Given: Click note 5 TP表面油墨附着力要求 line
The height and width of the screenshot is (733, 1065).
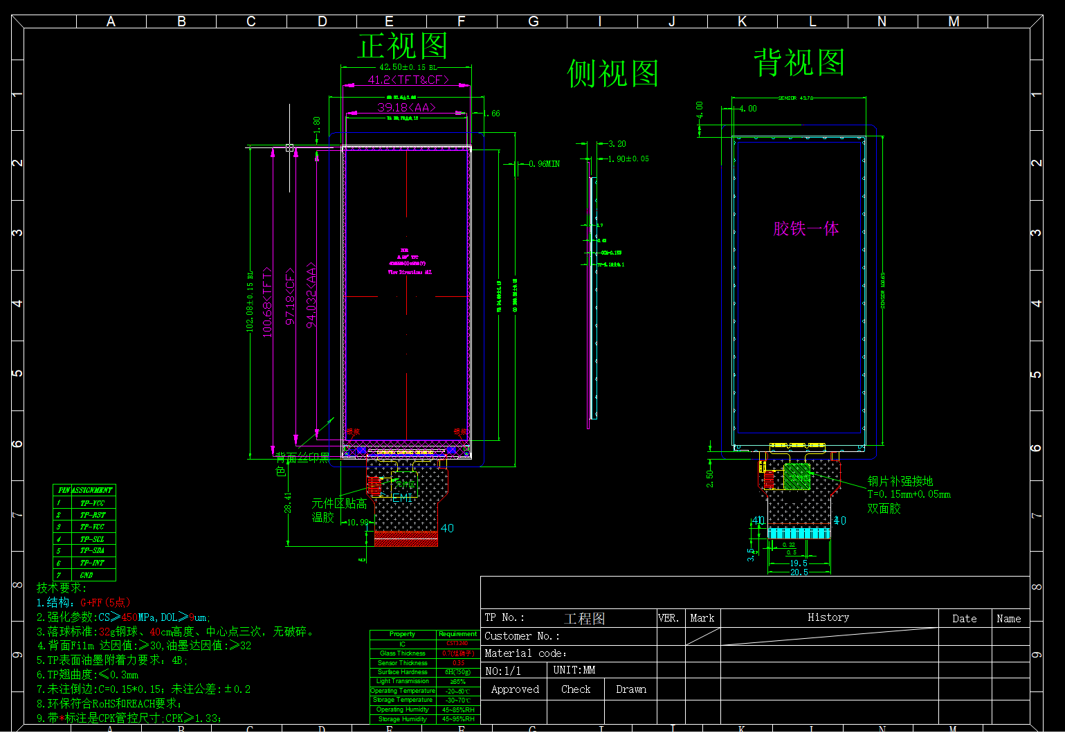Looking at the screenshot, I should coord(112,660).
